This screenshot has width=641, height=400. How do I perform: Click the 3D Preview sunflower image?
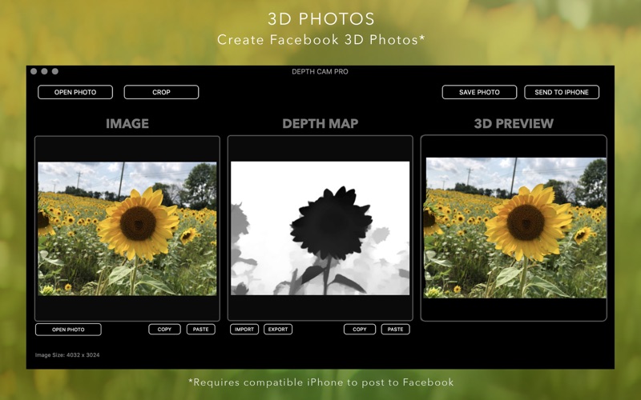514,228
